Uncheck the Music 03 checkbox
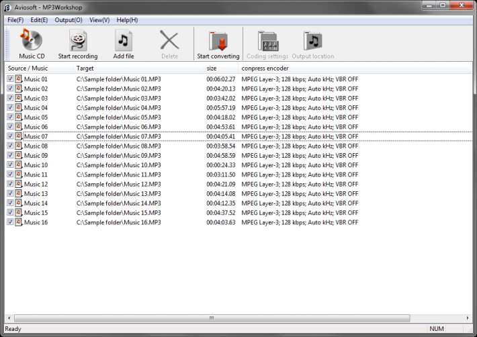The image size is (477, 337). click(10, 98)
